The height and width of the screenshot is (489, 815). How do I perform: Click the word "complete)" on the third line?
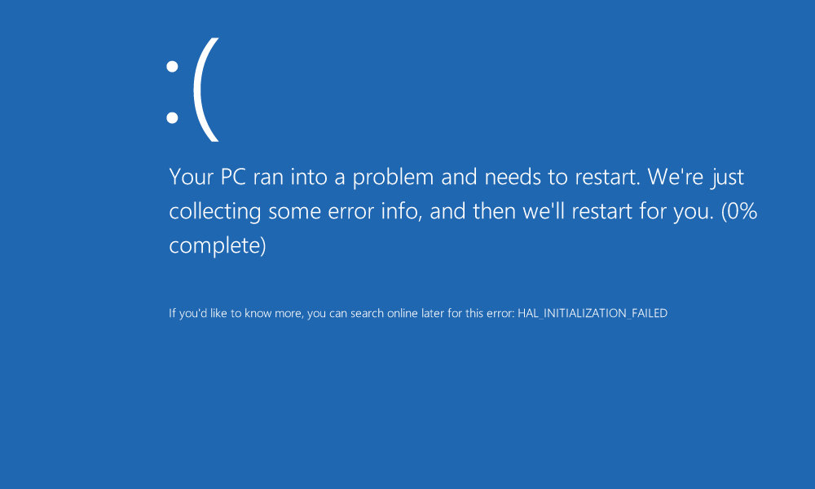[218, 245]
